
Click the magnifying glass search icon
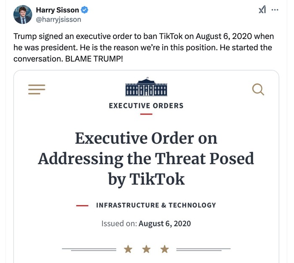point(258,89)
